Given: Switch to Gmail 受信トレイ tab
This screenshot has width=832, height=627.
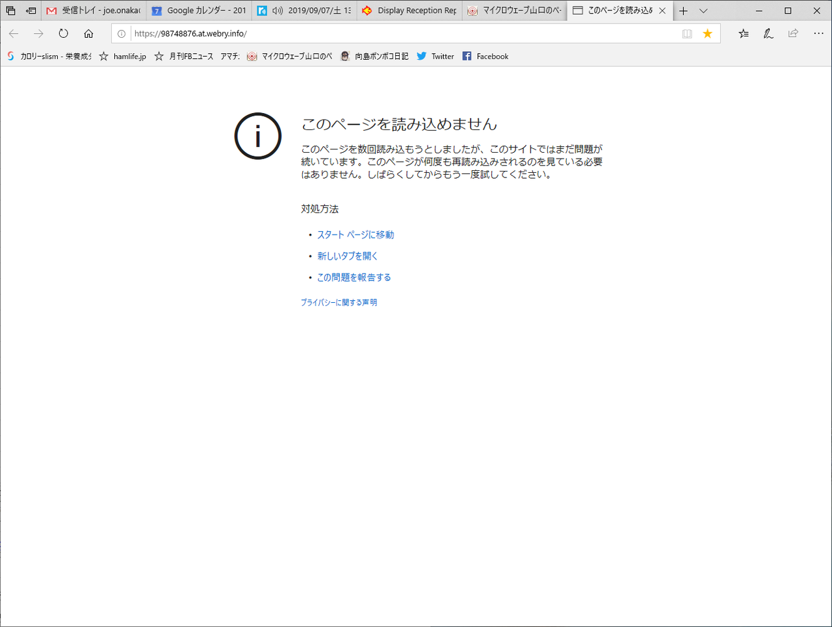Looking at the screenshot, I should 94,10.
